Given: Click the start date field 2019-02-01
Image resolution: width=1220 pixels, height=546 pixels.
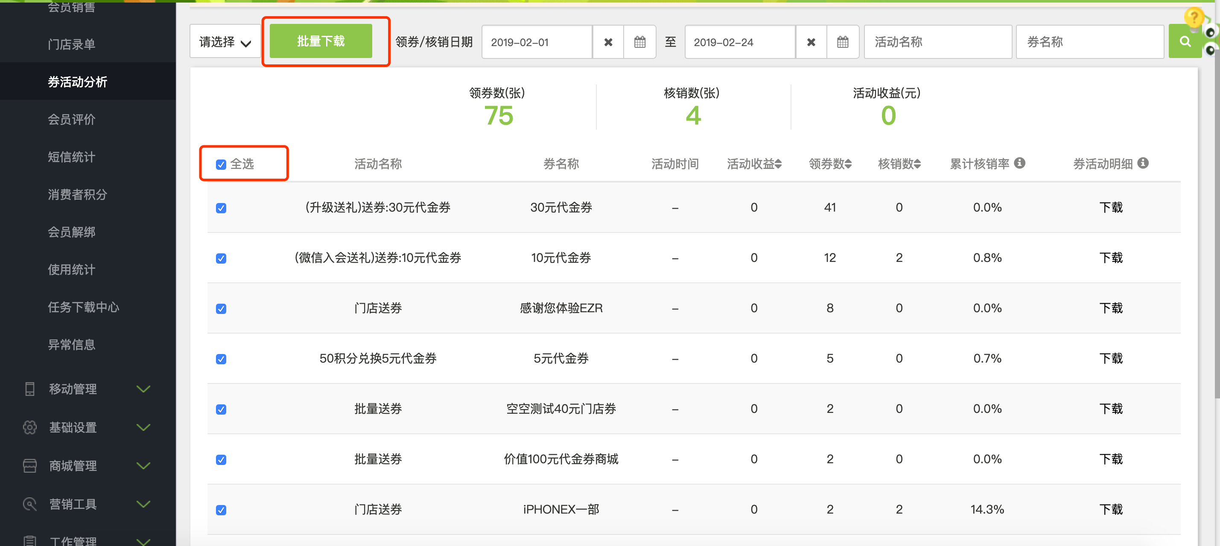Looking at the screenshot, I should tap(537, 42).
